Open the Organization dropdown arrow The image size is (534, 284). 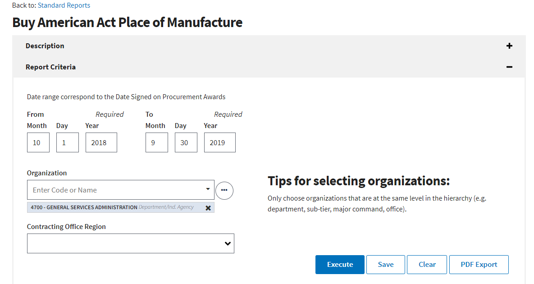pyautogui.click(x=208, y=189)
